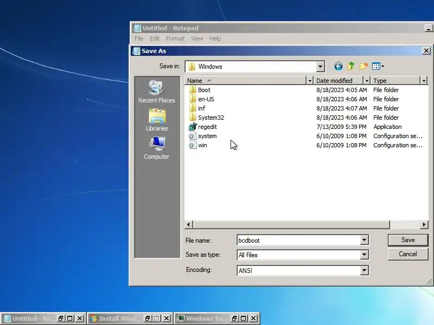Create new folder icon in Save As toolbar
Image resolution: width=434 pixels, height=325 pixels.
363,66
